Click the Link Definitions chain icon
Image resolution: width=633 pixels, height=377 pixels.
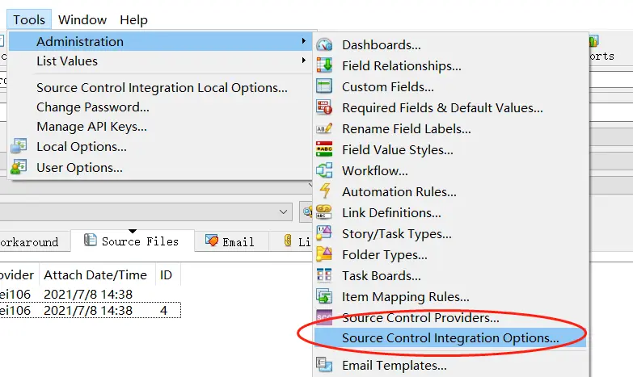pyautogui.click(x=324, y=213)
